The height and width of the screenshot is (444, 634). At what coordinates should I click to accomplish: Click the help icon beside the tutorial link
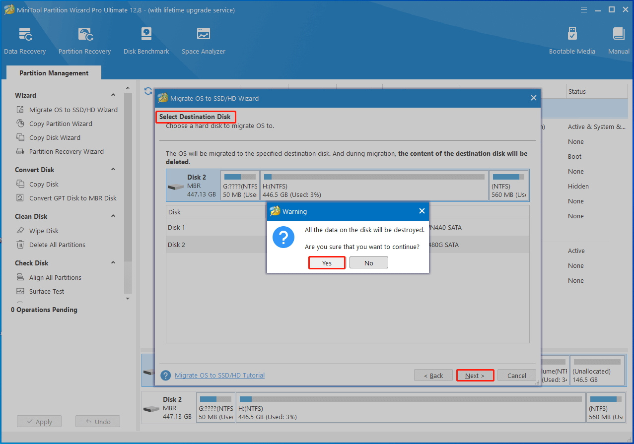coord(165,375)
